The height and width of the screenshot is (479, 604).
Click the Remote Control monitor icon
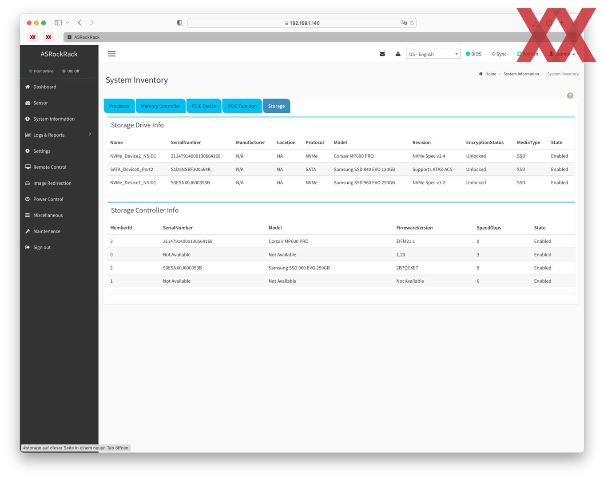click(28, 167)
